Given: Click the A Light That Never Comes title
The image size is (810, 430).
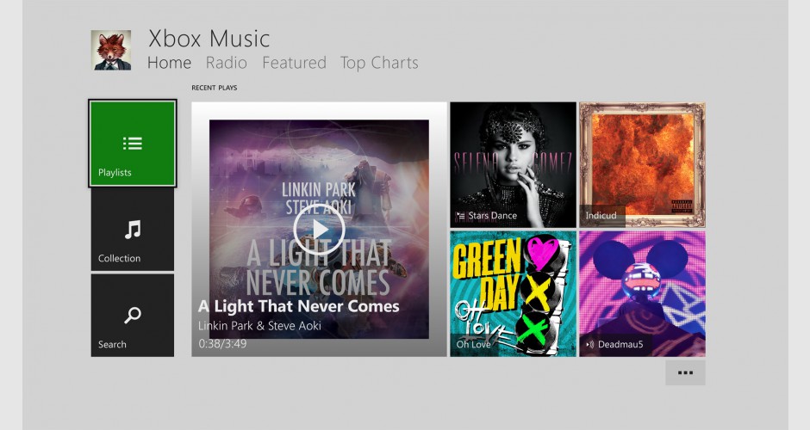Looking at the screenshot, I should pyautogui.click(x=299, y=306).
